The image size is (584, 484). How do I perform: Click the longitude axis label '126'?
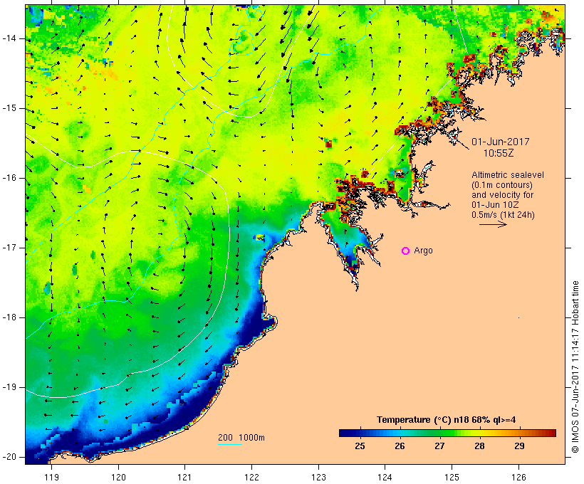coord(518,477)
